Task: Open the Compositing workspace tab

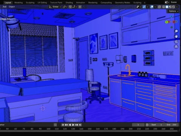Action: tap(106, 3)
